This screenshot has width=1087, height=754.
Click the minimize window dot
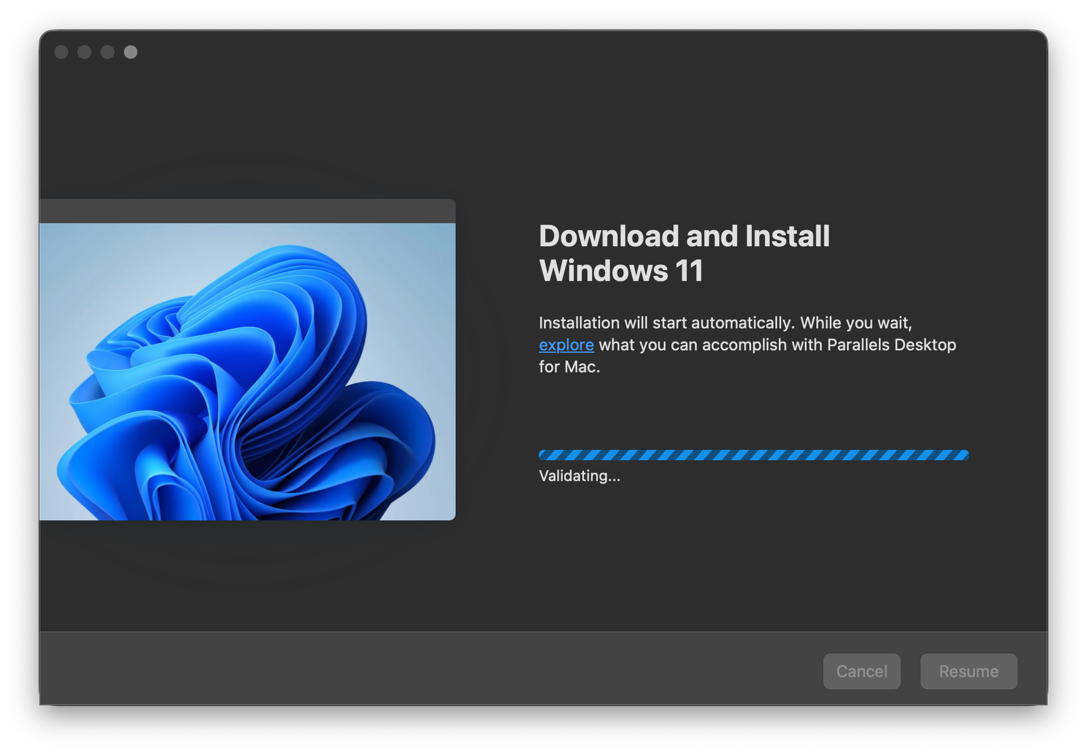click(x=83, y=51)
